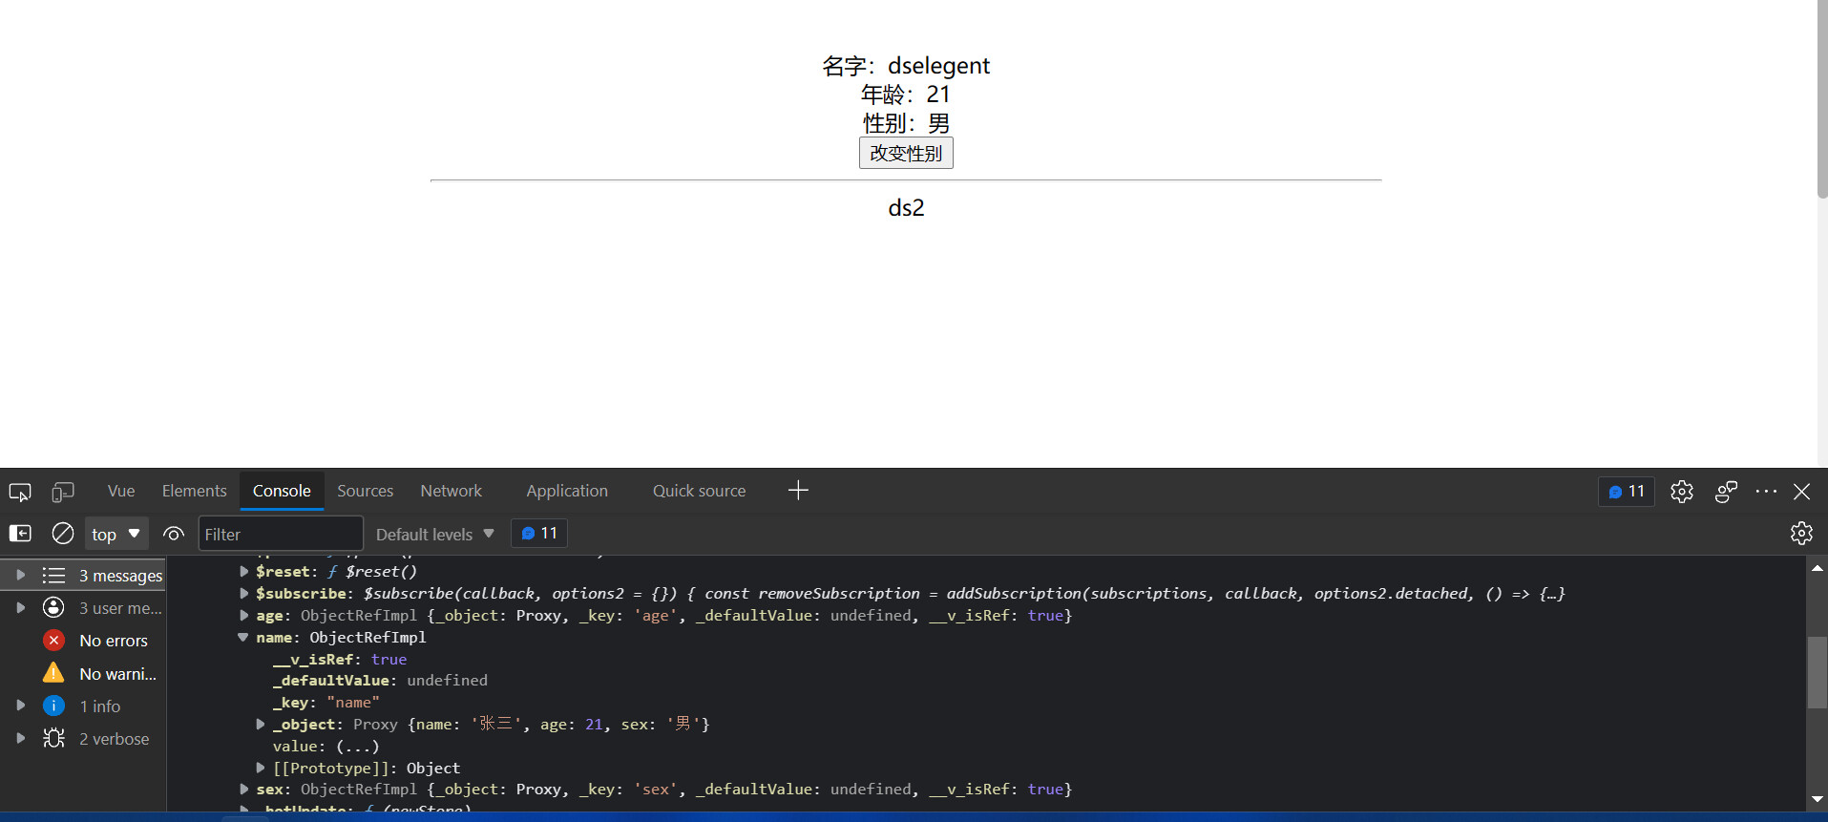
Task: Expand the 1 info group
Action: (20, 706)
